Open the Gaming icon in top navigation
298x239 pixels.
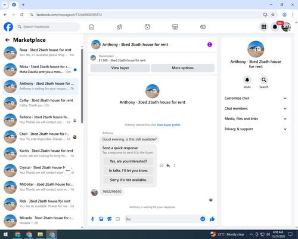pos(203,27)
